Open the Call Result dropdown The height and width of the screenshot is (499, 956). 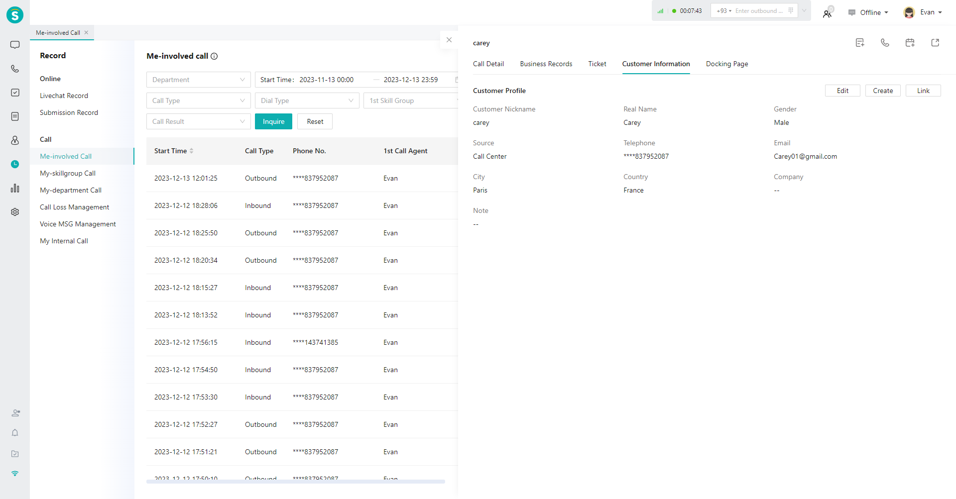tap(198, 121)
